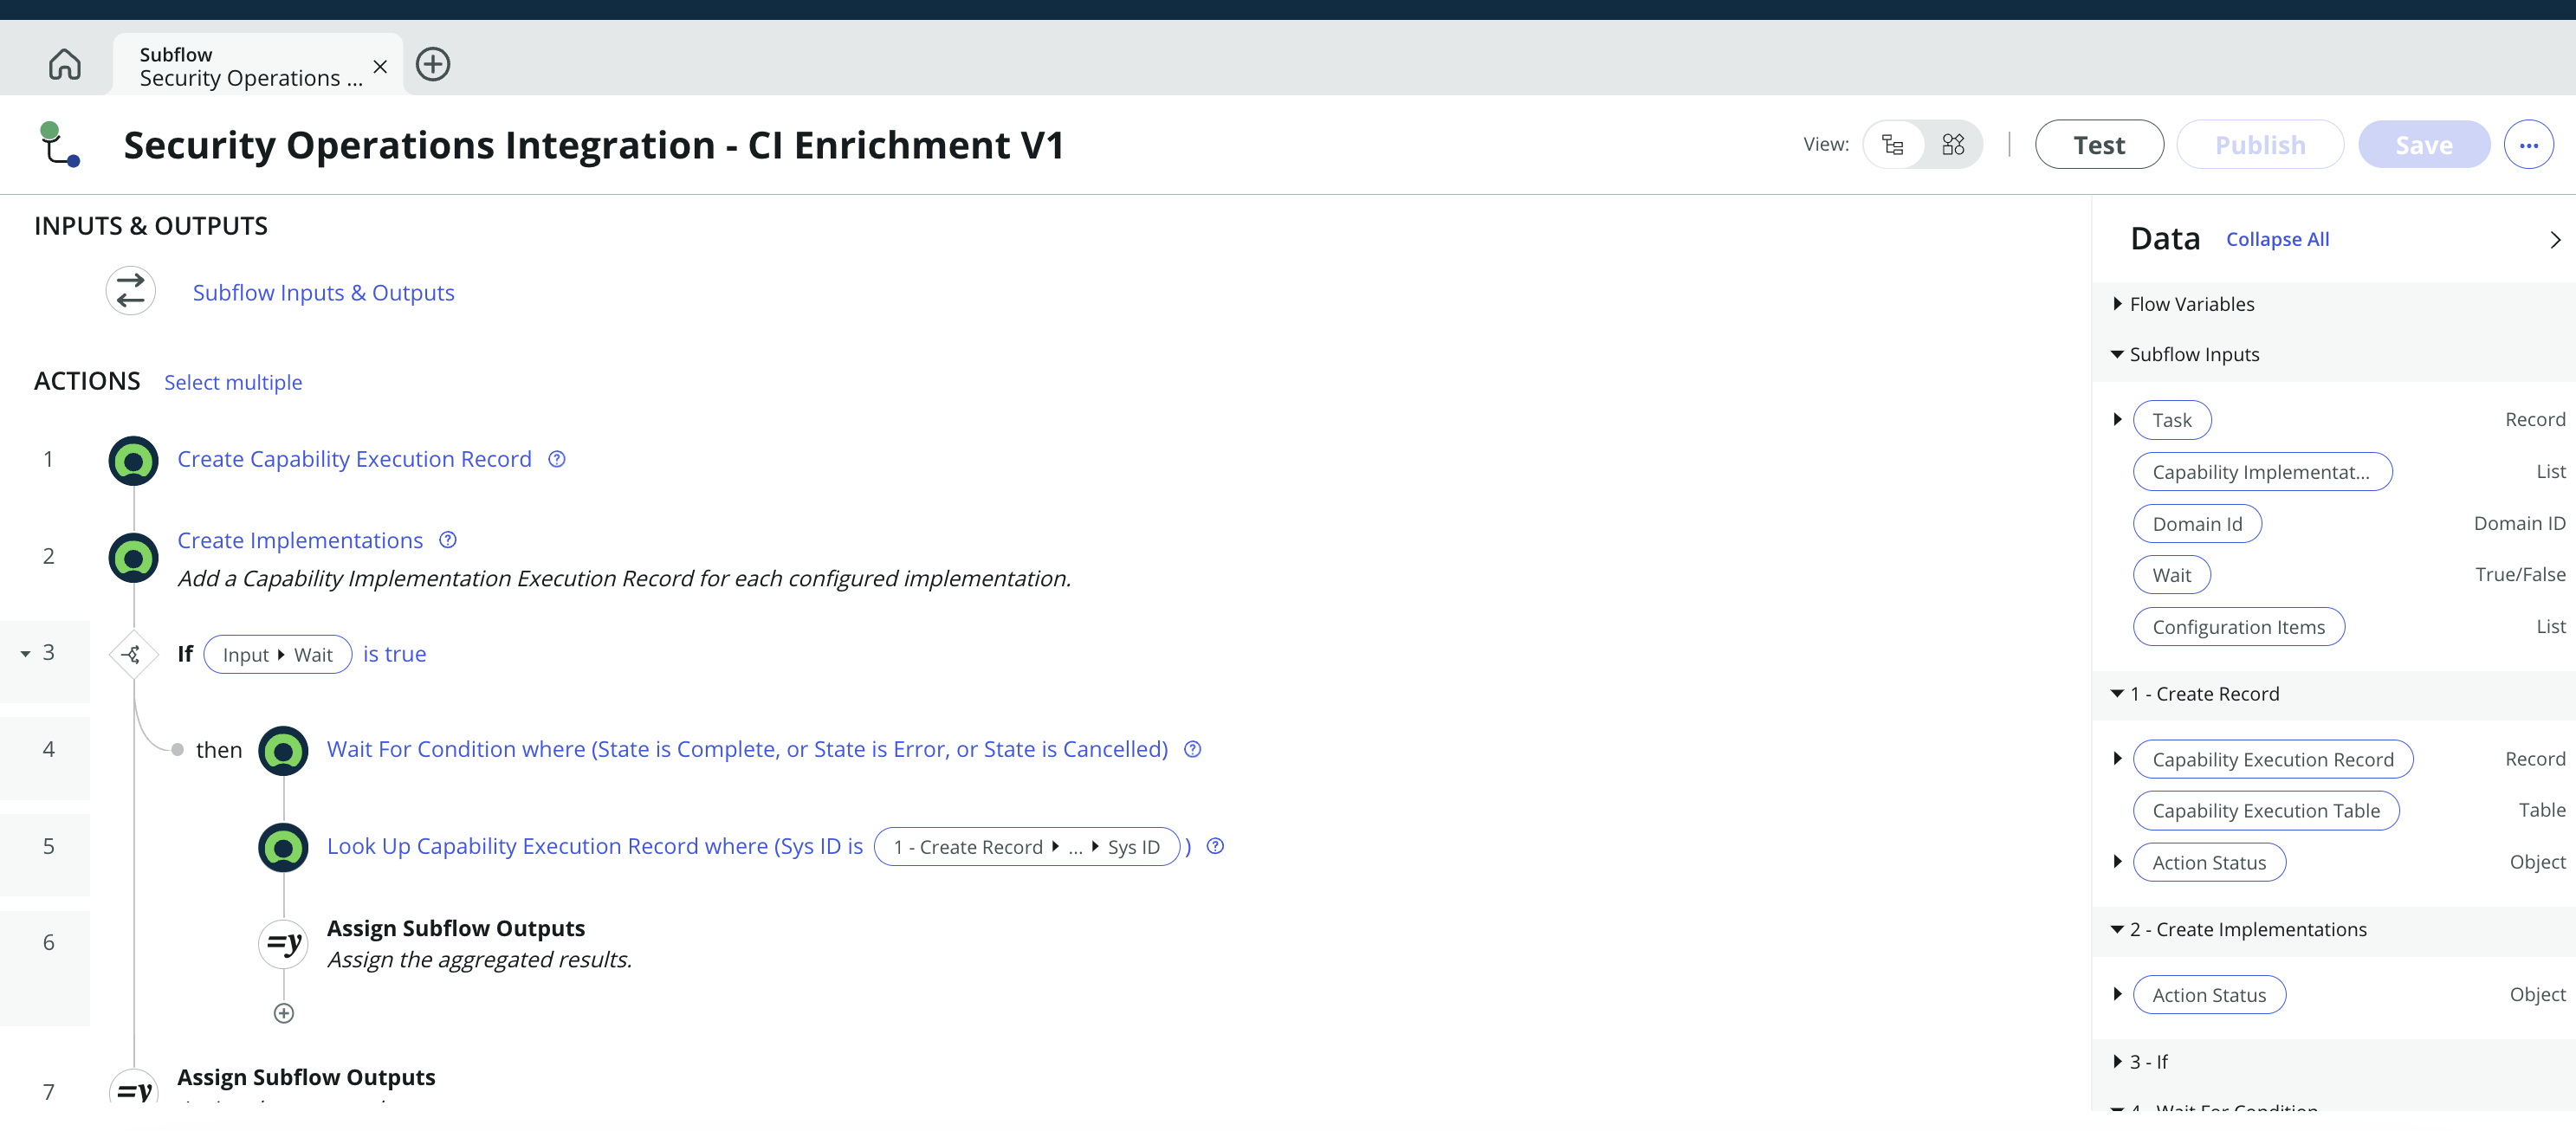
Task: Expand Action Status under 1 - Create Record
Action: pyautogui.click(x=2117, y=862)
